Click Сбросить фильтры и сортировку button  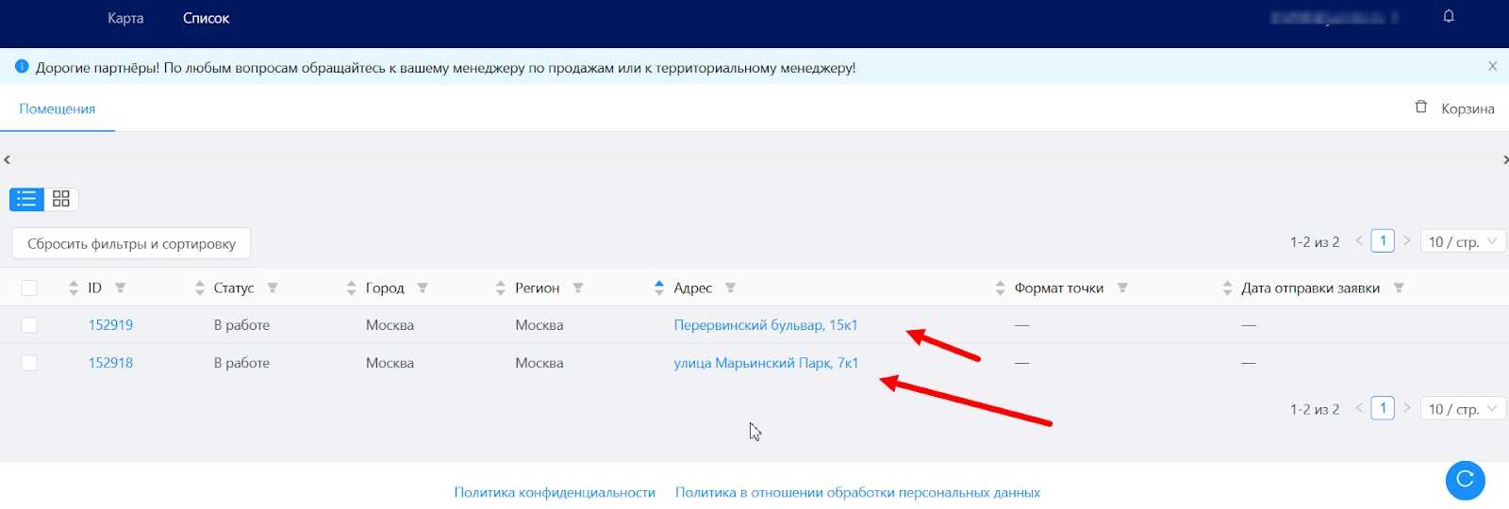point(131,244)
